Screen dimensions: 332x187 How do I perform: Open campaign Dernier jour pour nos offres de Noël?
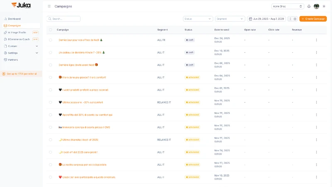tap(81, 40)
